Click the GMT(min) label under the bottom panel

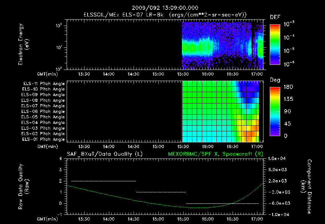[48, 219]
